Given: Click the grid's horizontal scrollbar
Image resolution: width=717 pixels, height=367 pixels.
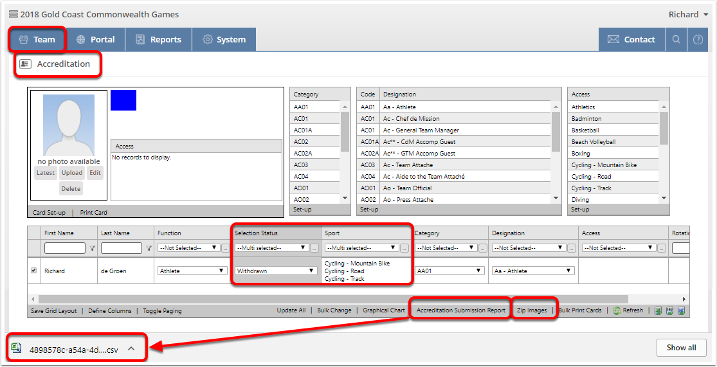Looking at the screenshot, I should pyautogui.click(x=334, y=299).
